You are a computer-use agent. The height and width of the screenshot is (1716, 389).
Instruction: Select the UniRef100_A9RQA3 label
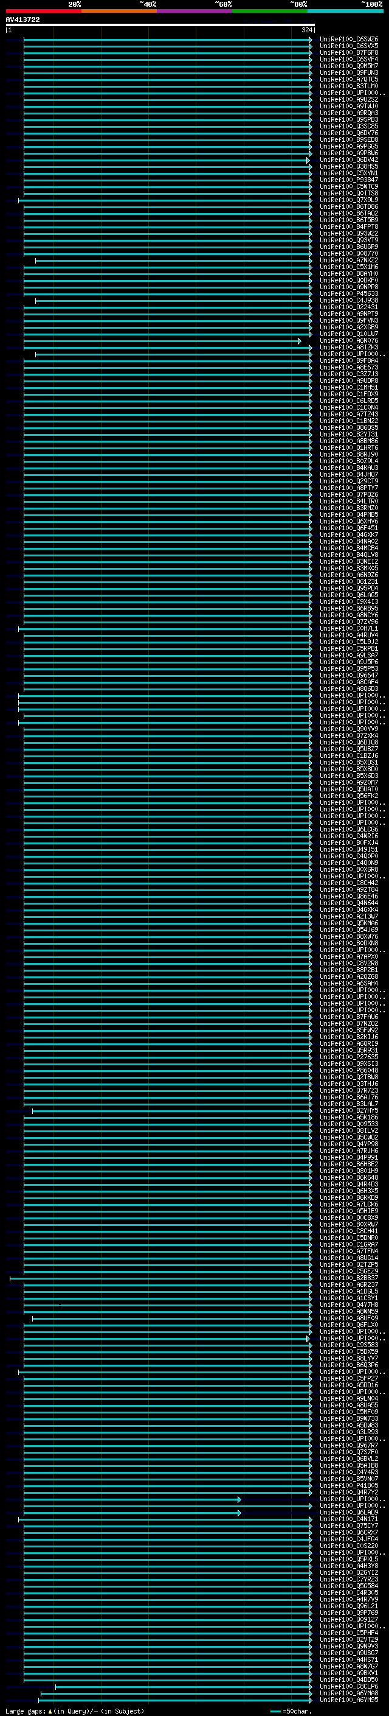349,113
